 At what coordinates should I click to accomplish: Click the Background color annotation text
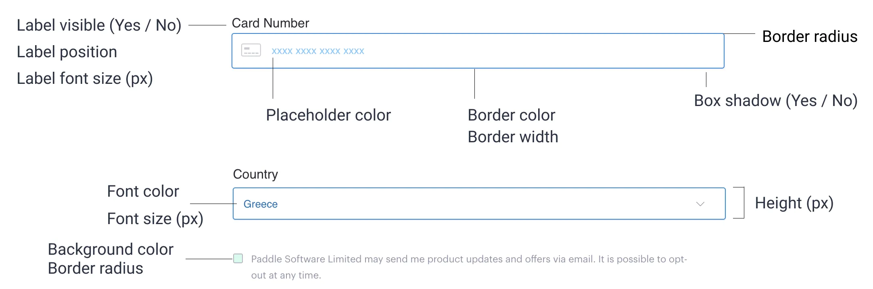tap(110, 249)
